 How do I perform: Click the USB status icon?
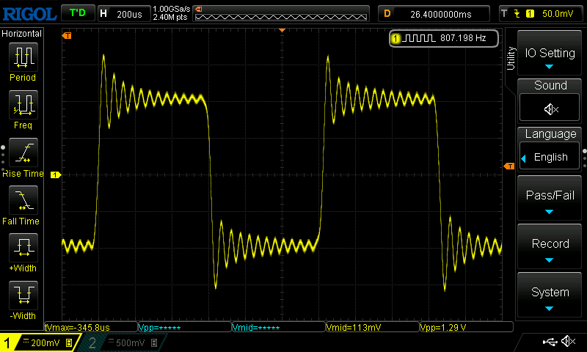click(550, 341)
